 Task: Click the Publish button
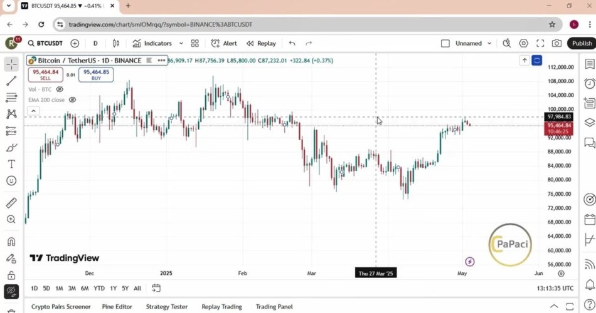(581, 43)
